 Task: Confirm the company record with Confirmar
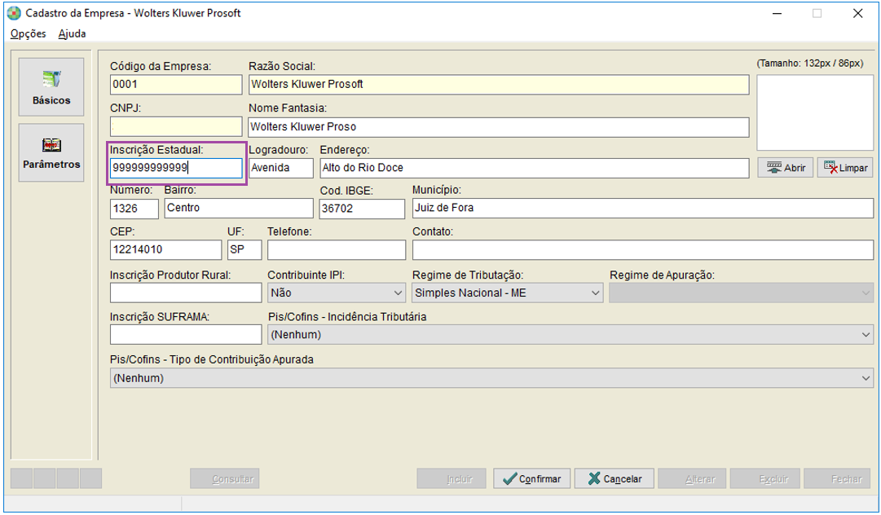[x=531, y=478]
